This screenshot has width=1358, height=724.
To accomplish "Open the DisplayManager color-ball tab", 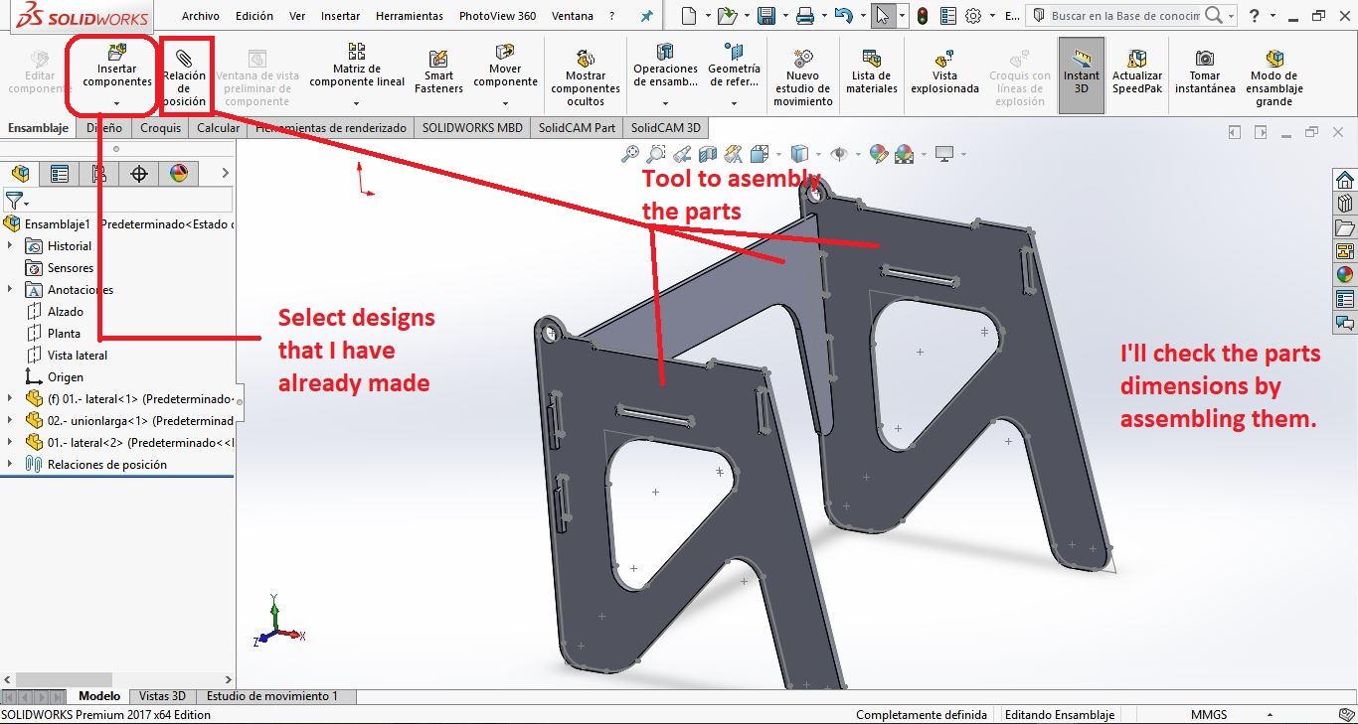I will [179, 174].
